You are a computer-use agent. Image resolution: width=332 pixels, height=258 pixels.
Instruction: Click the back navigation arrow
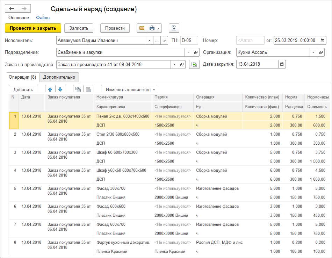tap(12, 9)
